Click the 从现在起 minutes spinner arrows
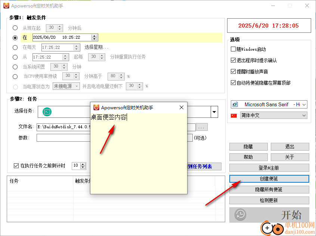The image size is (316, 236). point(60,28)
